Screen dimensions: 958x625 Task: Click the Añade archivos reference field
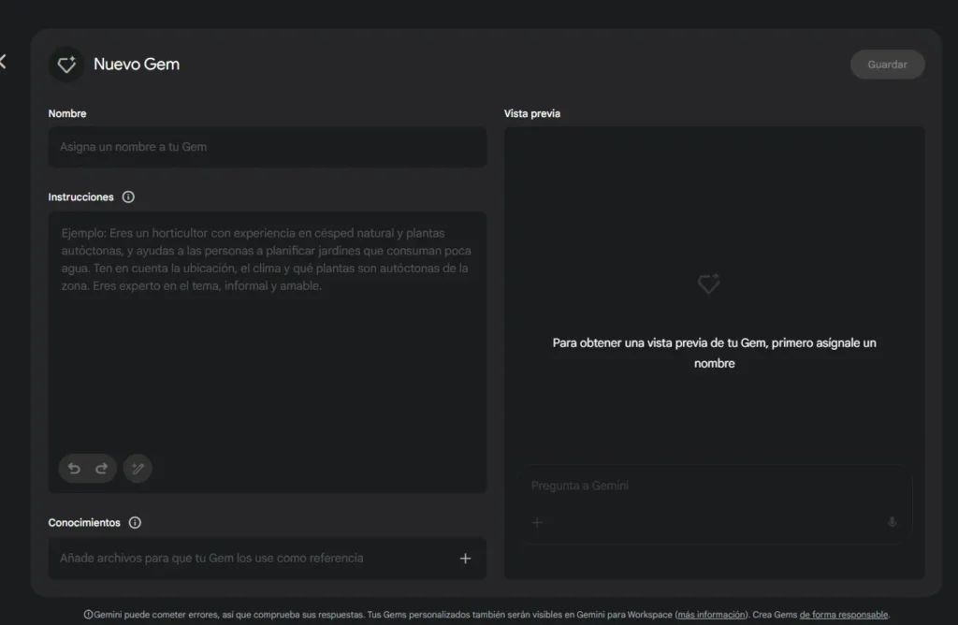tap(268, 559)
